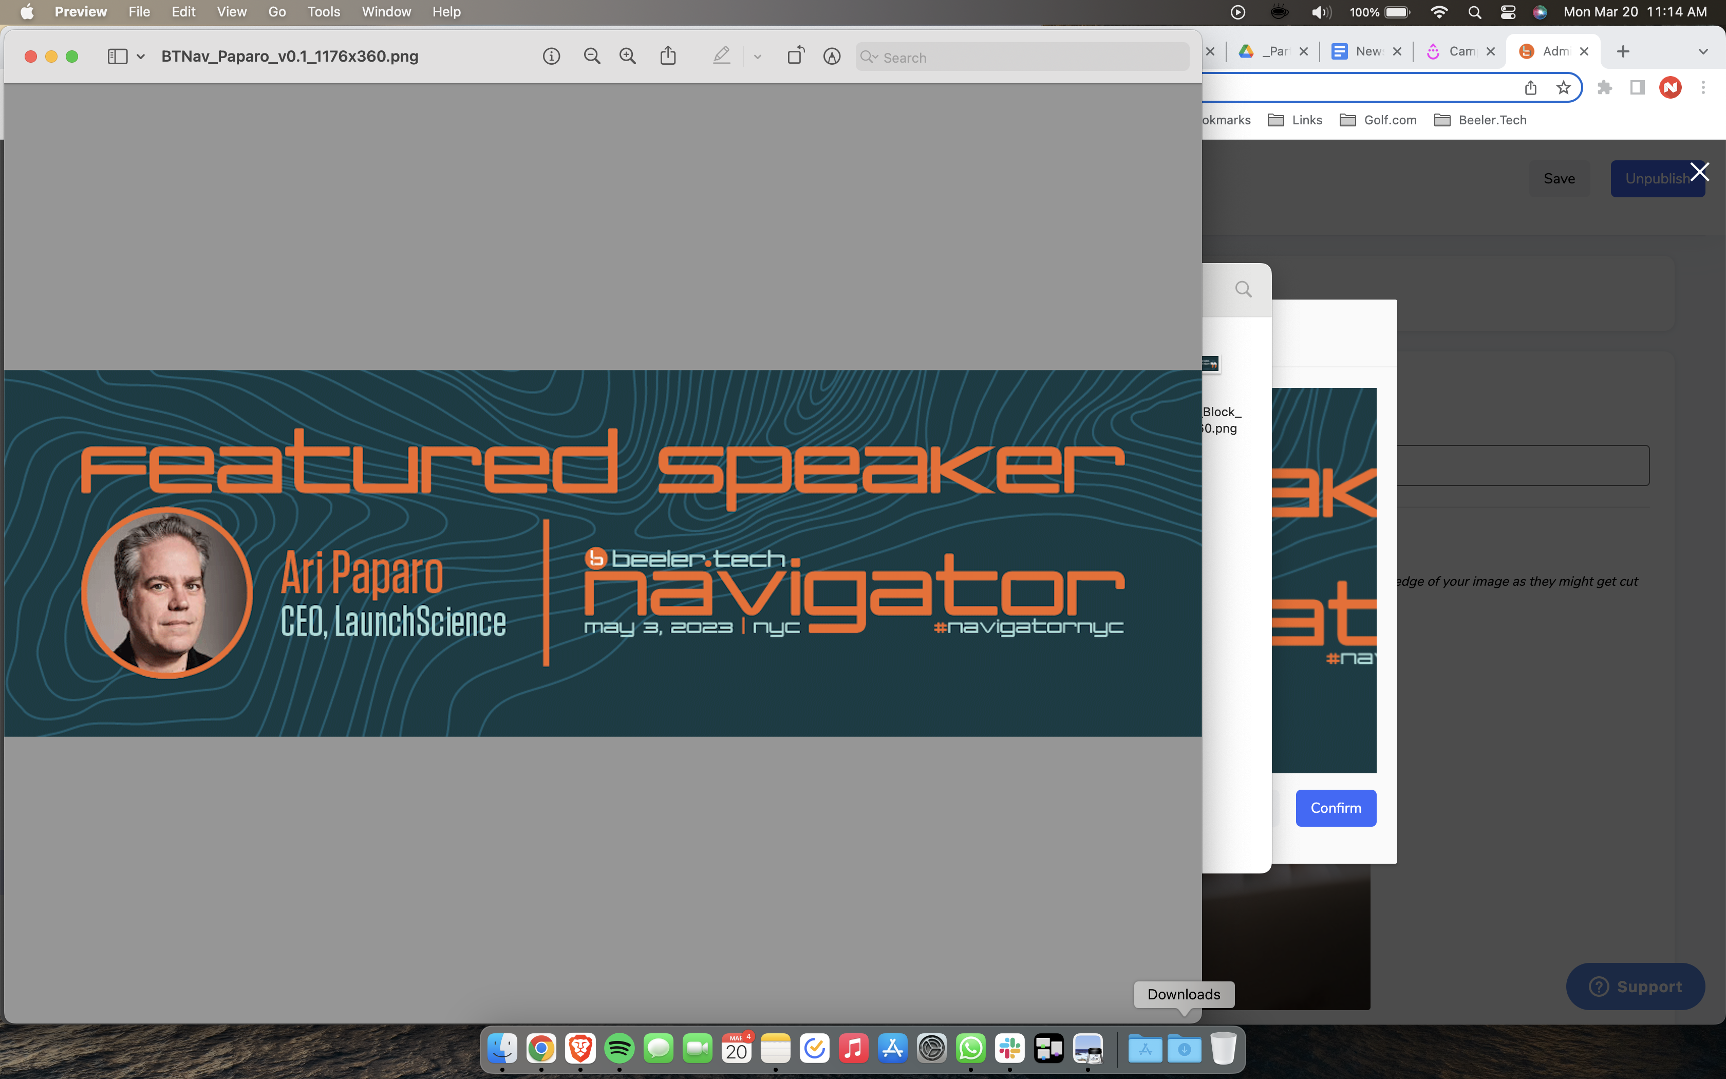Open Slack from the Dock

pos(1010,1048)
